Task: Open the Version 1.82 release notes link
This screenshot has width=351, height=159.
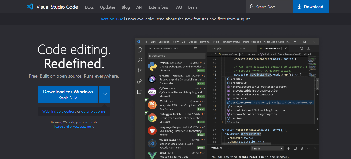Action: coord(112,19)
